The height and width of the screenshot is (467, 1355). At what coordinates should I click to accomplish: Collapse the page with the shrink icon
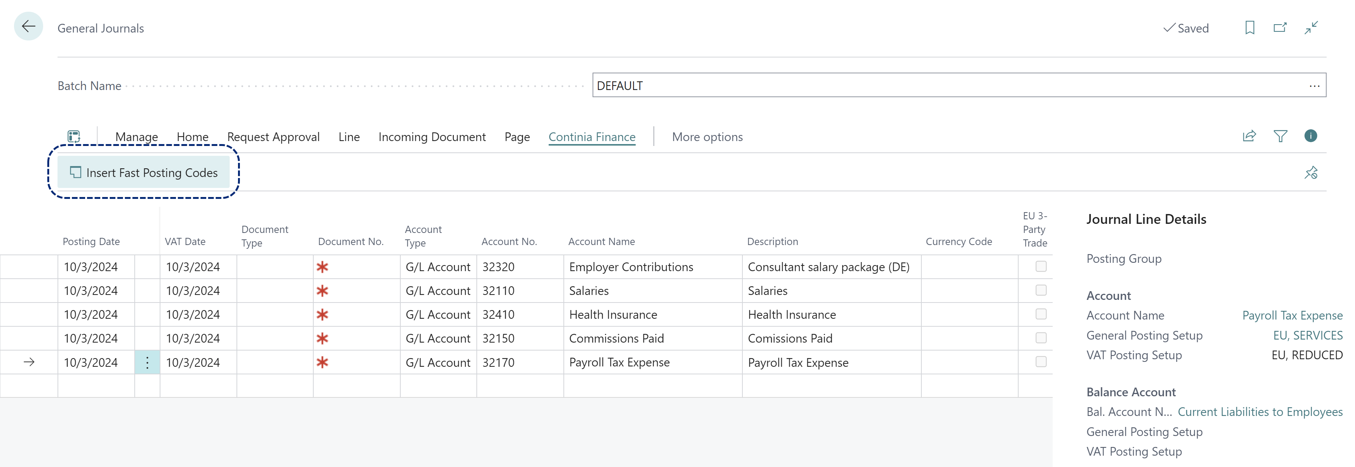point(1311,28)
